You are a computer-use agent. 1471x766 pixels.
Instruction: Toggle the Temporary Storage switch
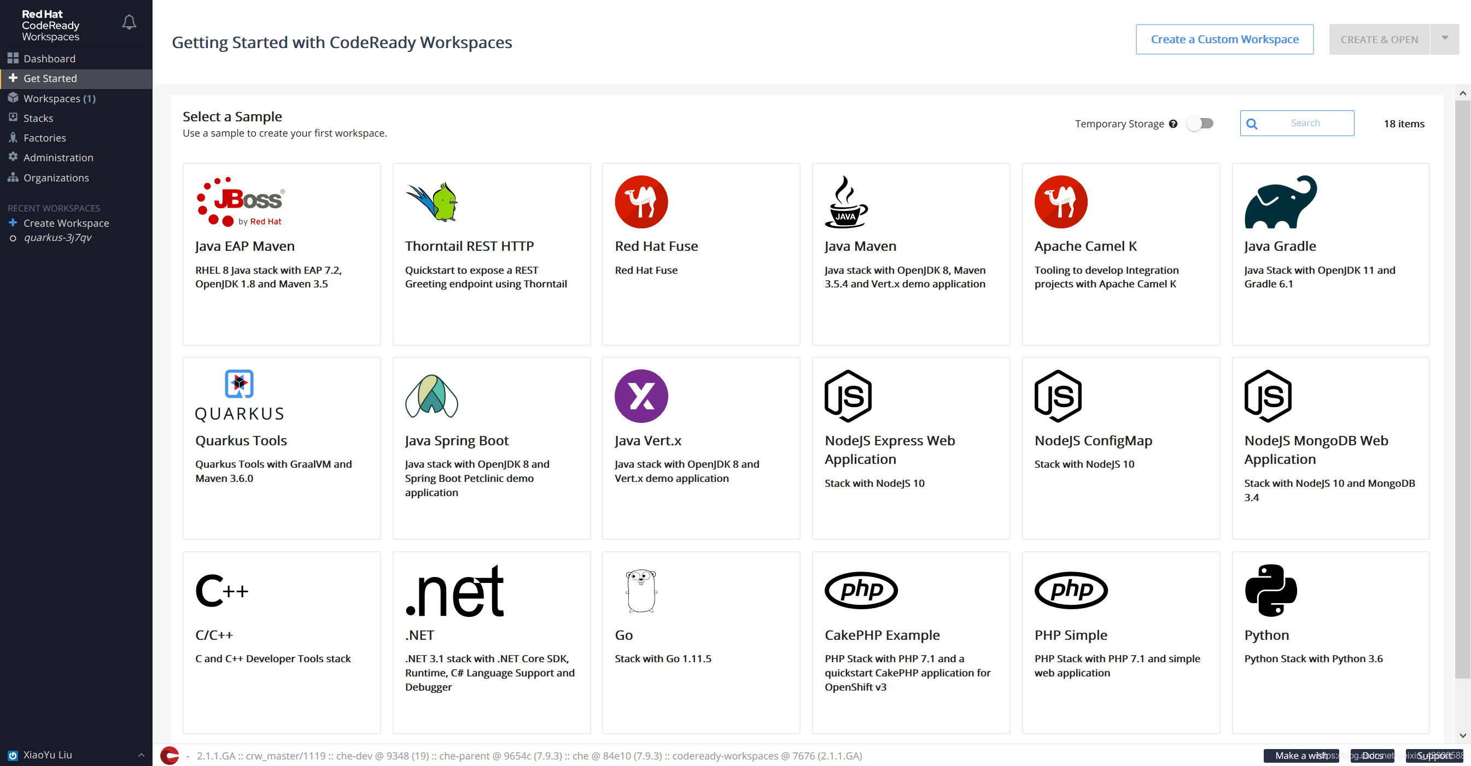click(x=1200, y=123)
